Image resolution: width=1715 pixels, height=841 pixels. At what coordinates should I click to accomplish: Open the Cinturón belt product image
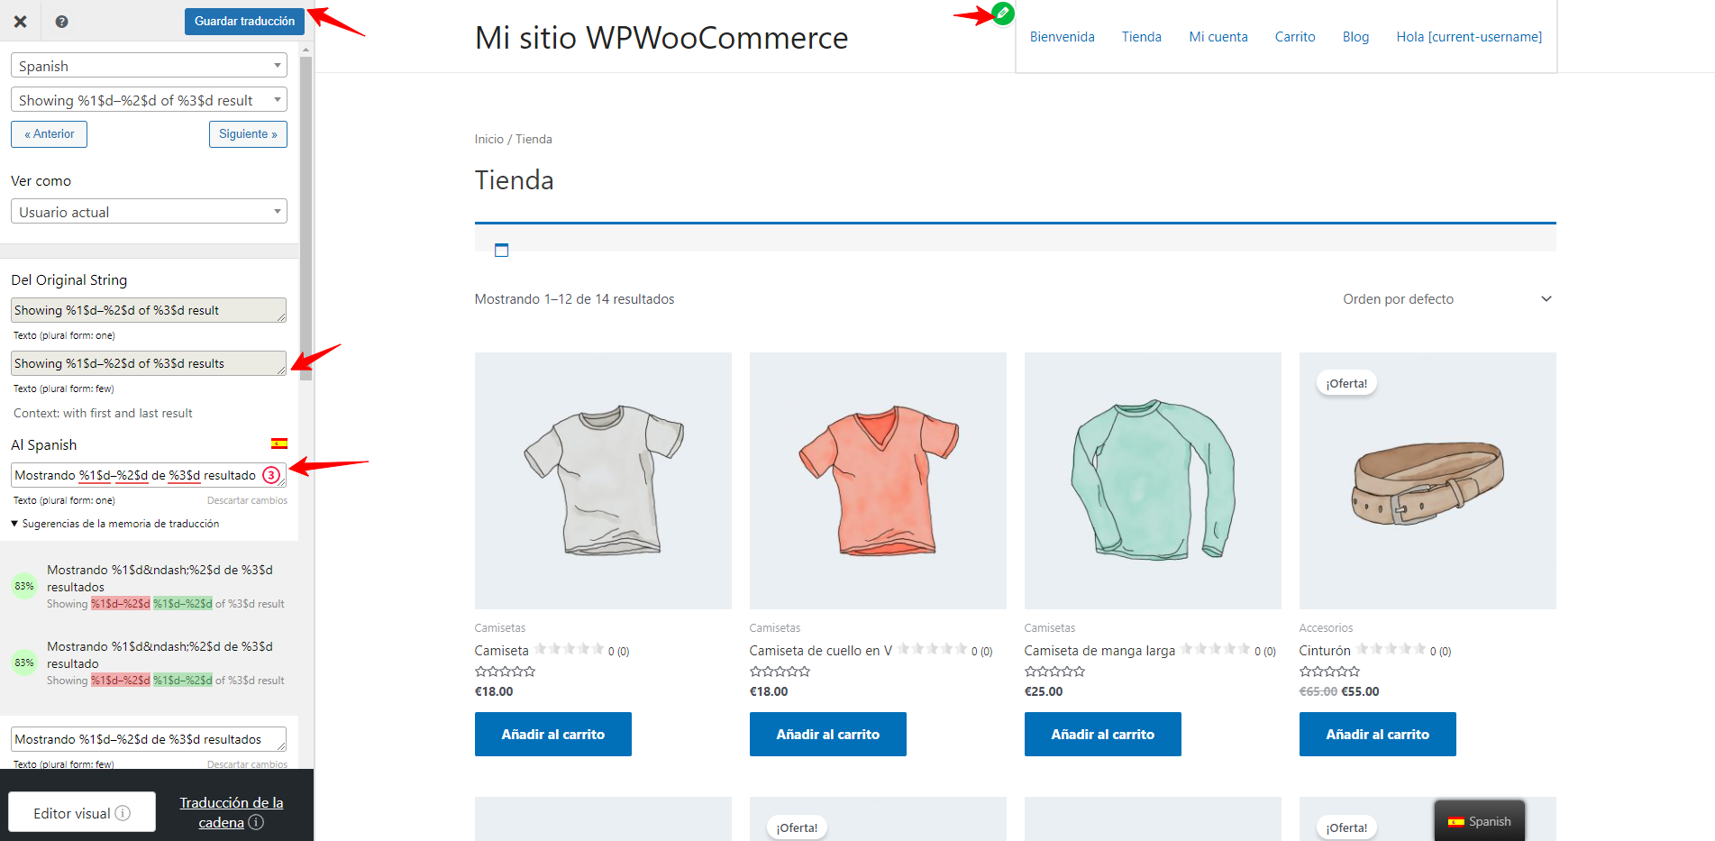click(1428, 480)
